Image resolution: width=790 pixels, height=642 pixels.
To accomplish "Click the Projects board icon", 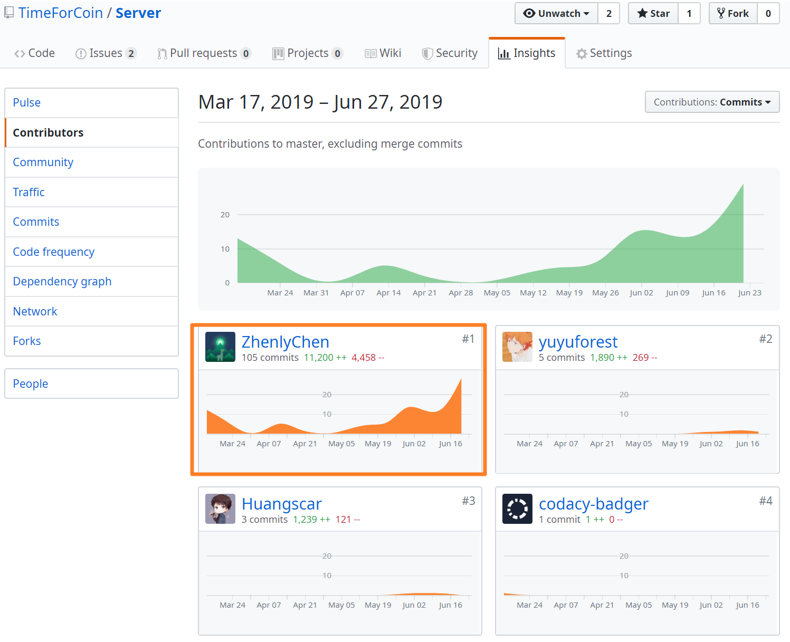I will [x=278, y=54].
